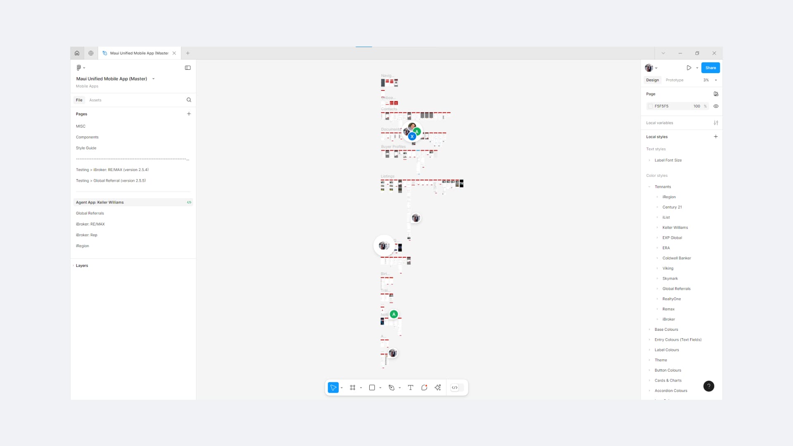This screenshot has width=793, height=446.
Task: Open the Local variables settings icon
Action: coord(716,123)
